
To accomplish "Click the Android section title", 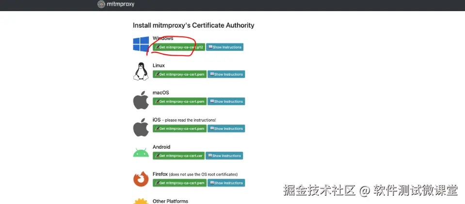I will (161, 147).
